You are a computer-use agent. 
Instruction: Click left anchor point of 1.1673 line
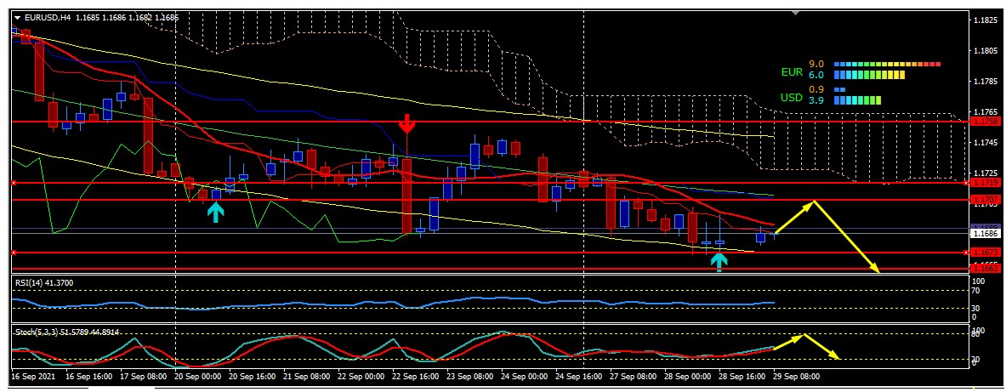[13, 253]
